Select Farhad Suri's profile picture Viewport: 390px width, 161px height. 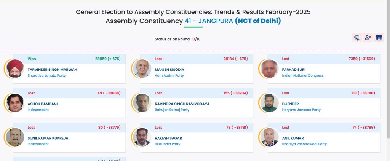(270, 69)
